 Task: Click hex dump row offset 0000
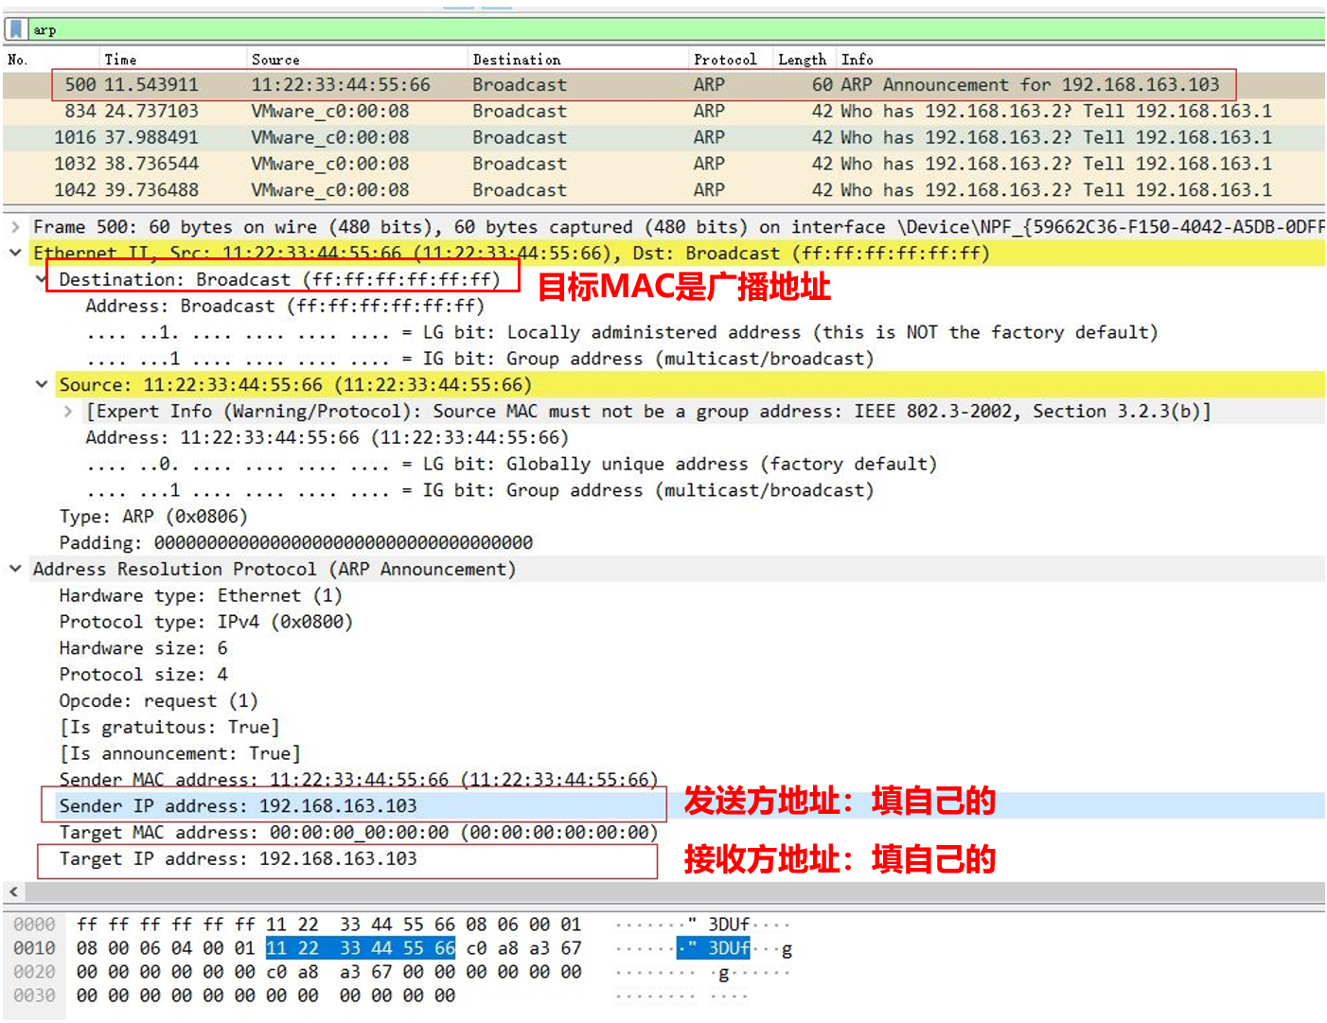point(34,925)
